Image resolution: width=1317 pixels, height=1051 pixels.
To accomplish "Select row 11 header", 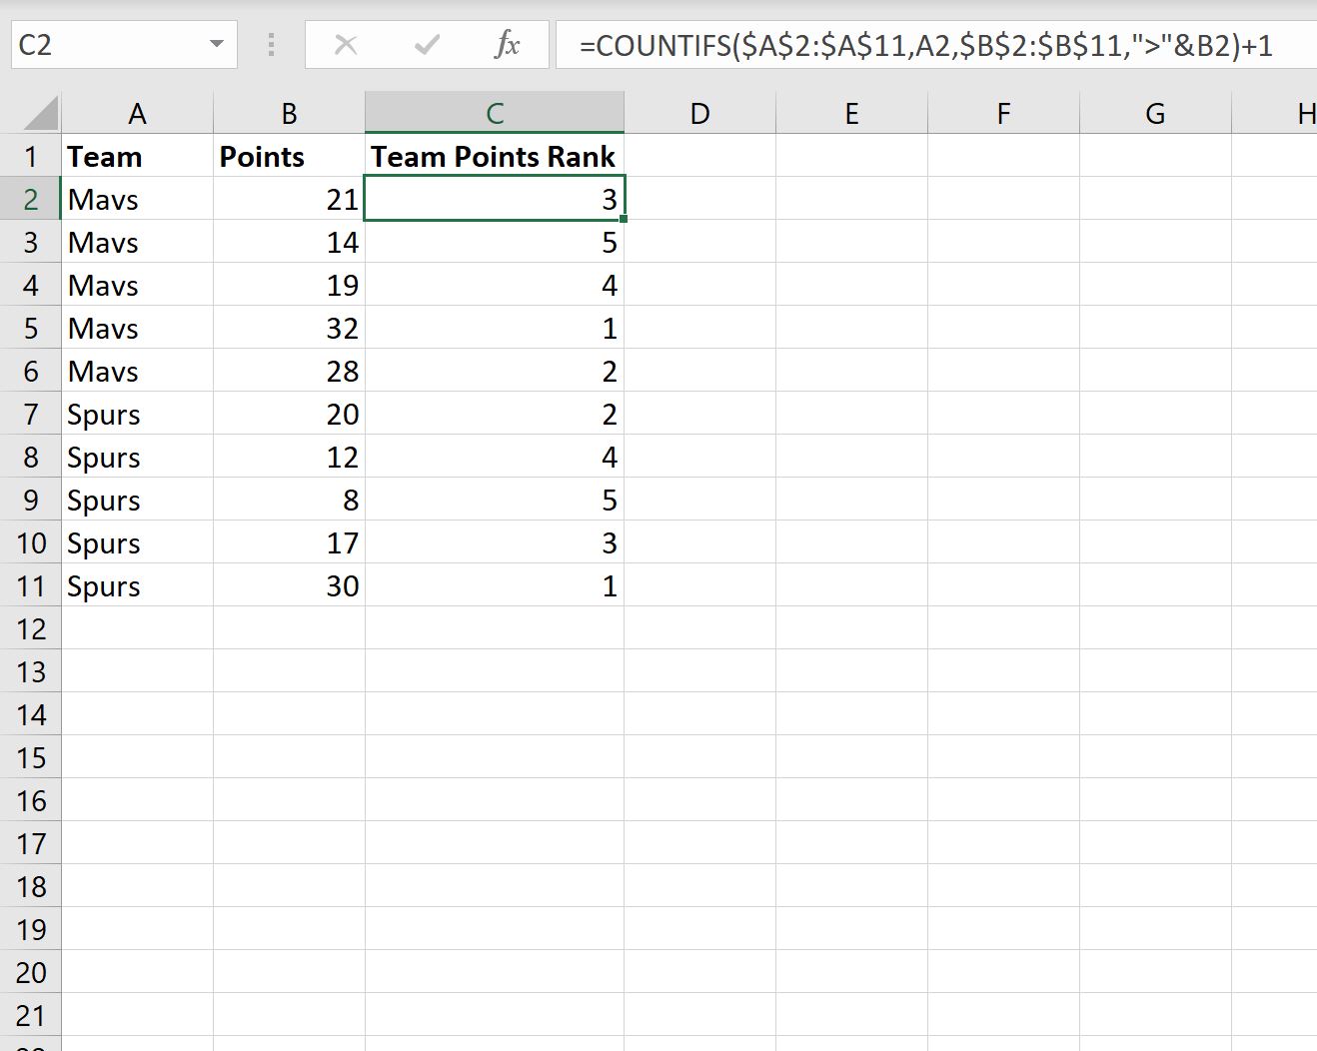I will tap(31, 585).
